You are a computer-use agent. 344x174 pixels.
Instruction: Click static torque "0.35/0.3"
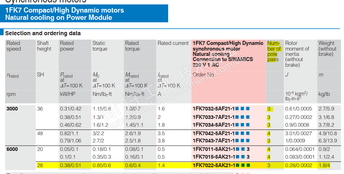click(x=102, y=157)
